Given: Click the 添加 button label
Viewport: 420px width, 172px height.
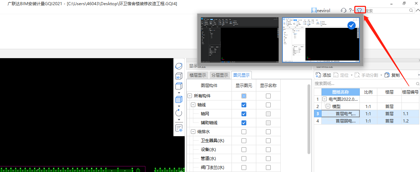Looking at the screenshot, I should (327, 75).
